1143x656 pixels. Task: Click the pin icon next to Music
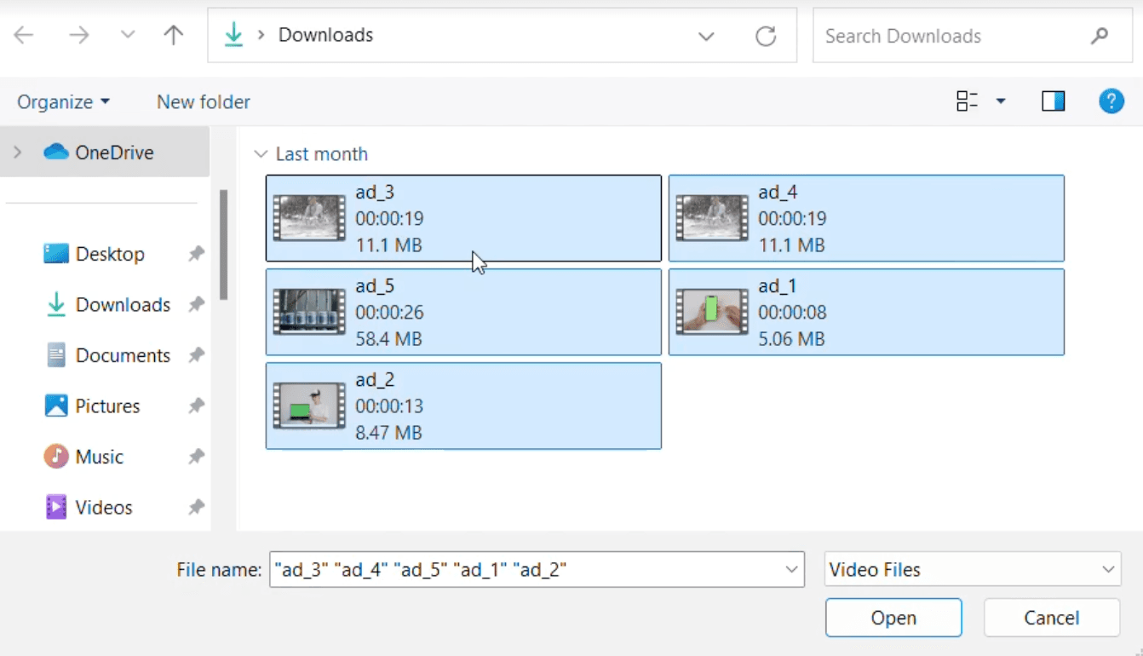pyautogui.click(x=197, y=457)
